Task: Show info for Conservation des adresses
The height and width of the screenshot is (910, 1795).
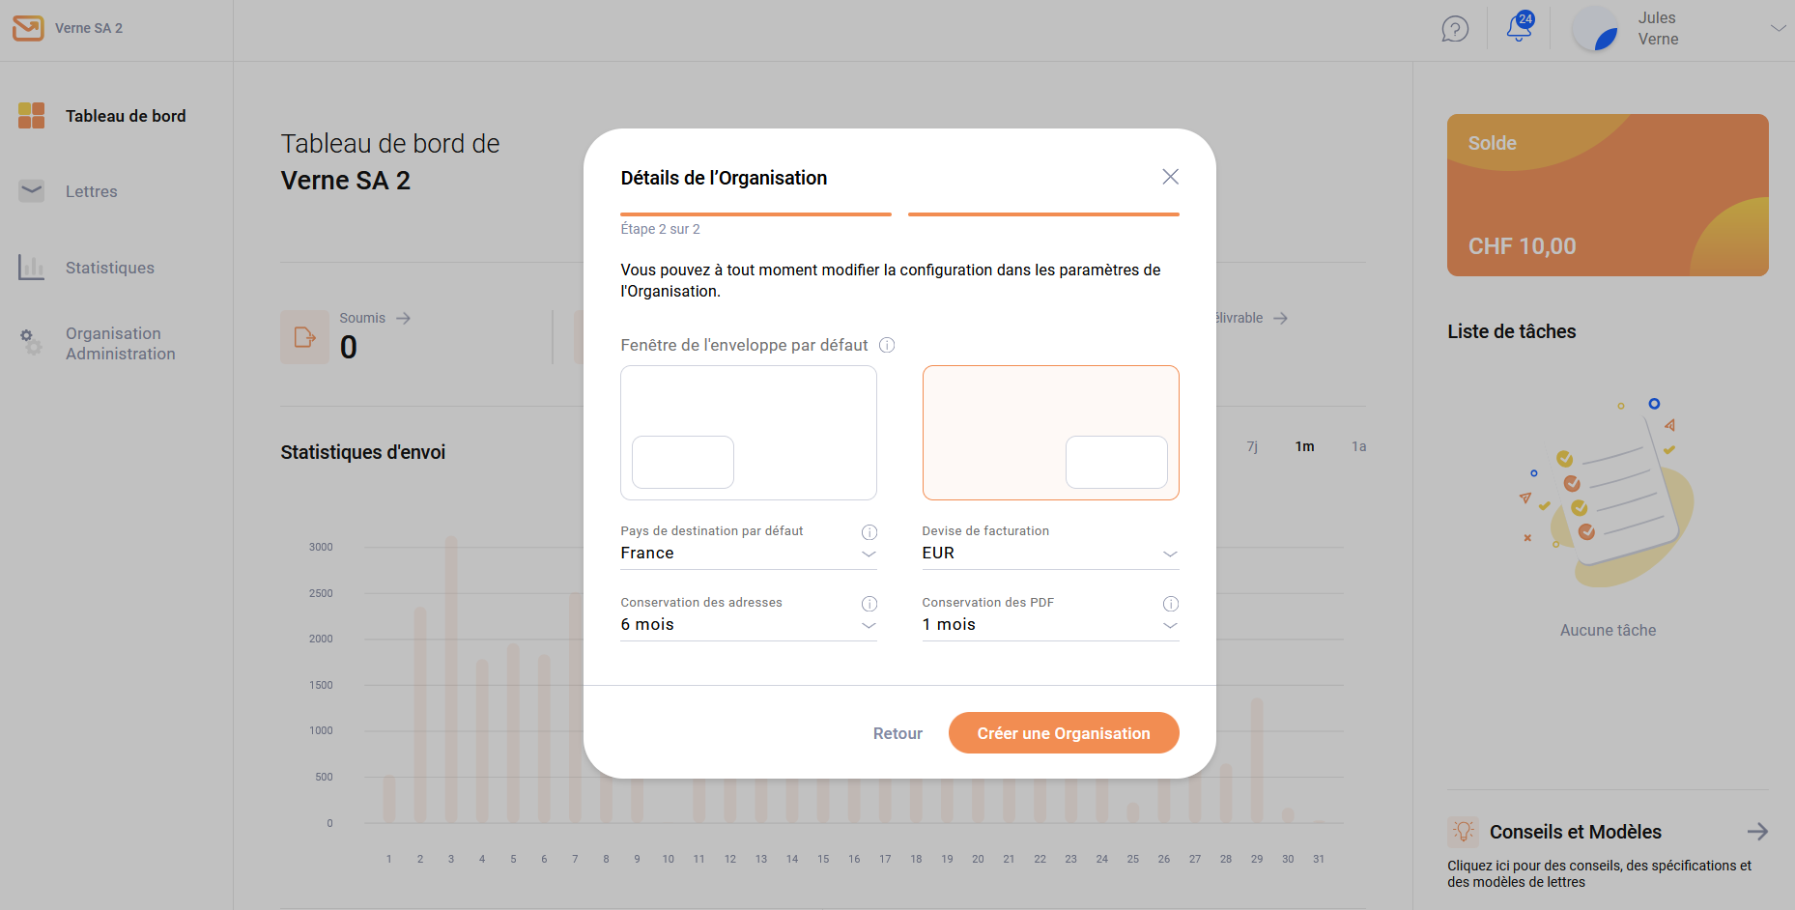Action: coord(869,604)
